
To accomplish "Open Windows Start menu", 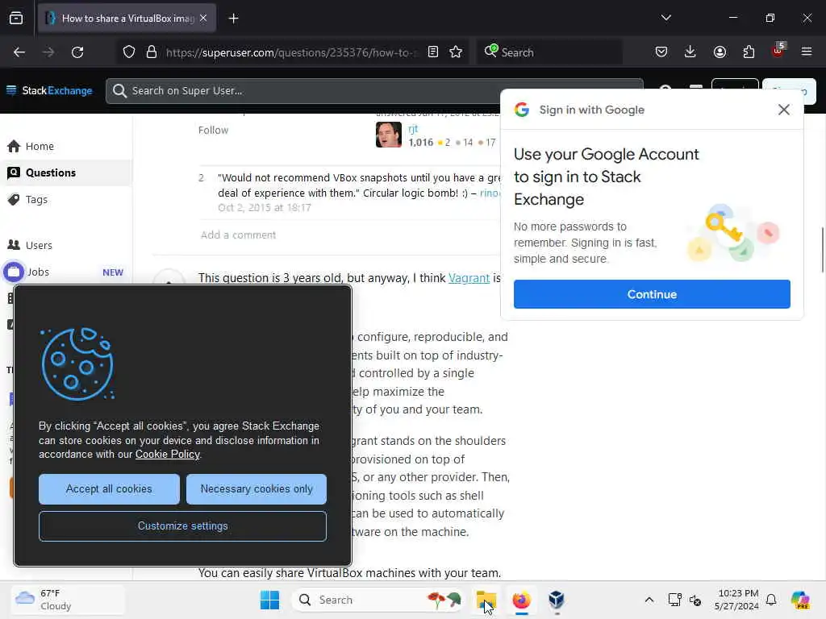I will [x=269, y=600].
